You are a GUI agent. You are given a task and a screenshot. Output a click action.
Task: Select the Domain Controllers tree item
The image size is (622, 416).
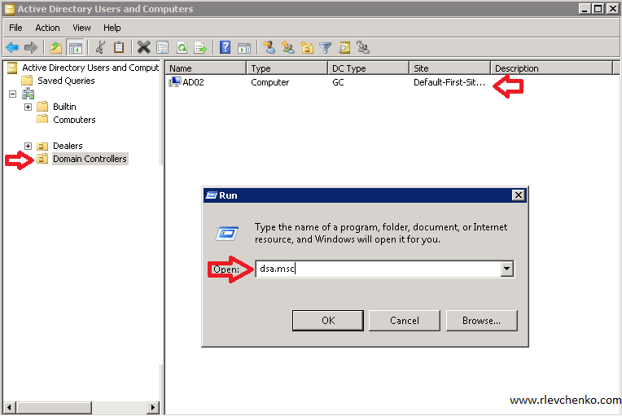click(90, 159)
